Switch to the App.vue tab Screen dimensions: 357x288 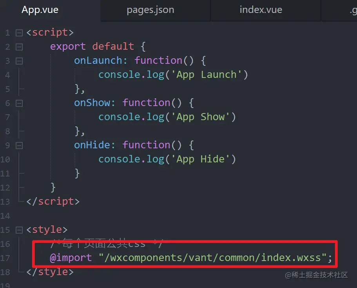pyautogui.click(x=40, y=10)
